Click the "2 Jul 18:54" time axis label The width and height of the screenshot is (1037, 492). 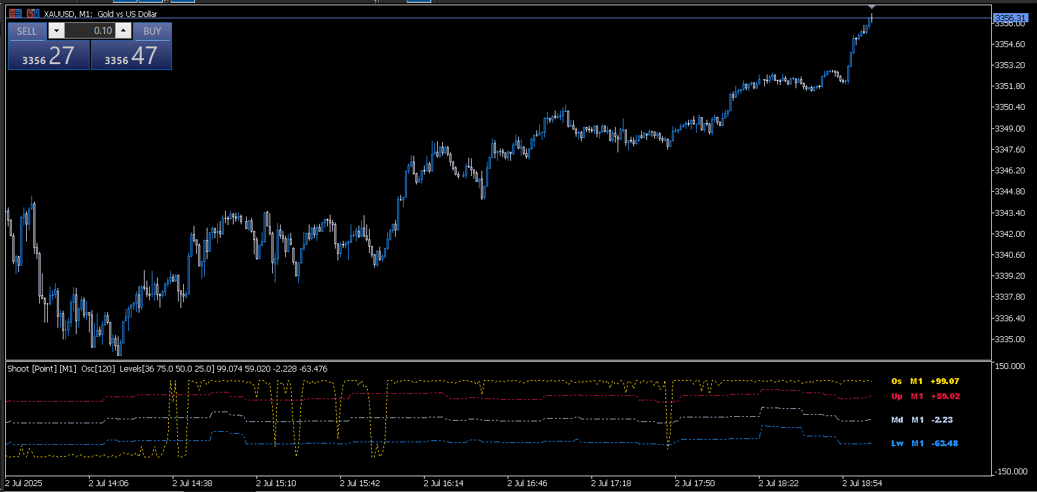click(x=862, y=483)
